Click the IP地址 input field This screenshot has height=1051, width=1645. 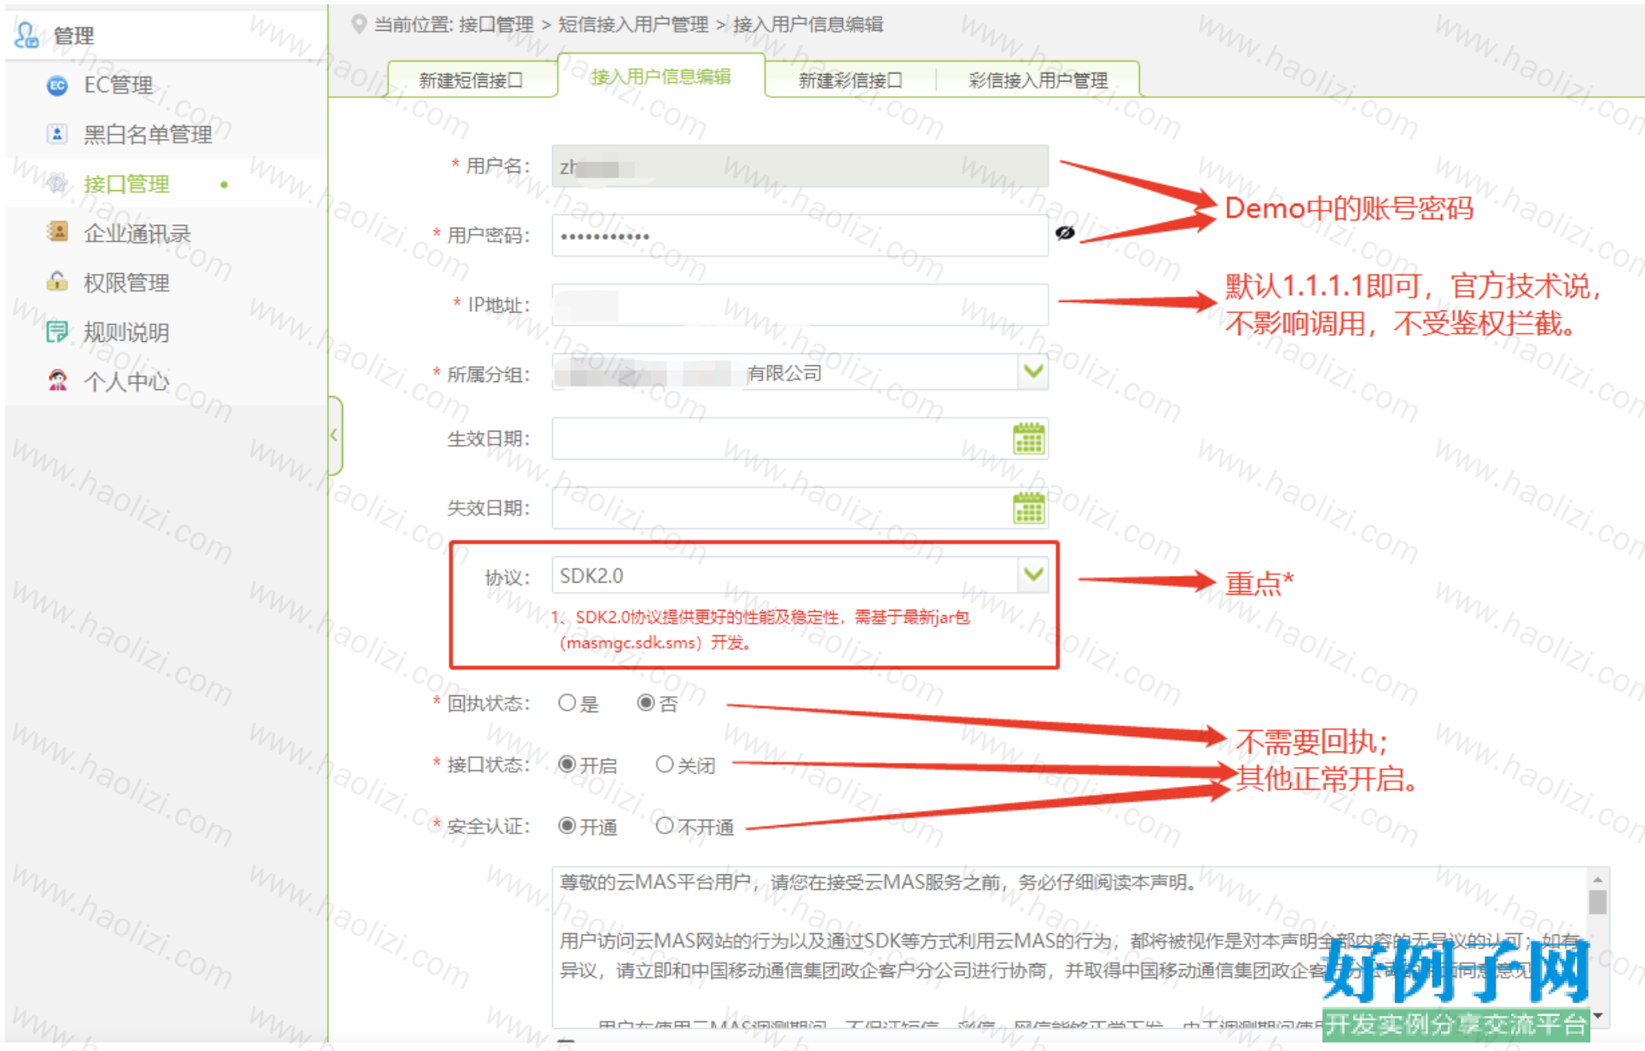(x=799, y=305)
